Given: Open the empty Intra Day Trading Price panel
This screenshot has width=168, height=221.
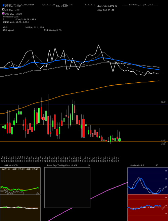Looking at the screenshot, I should pos(67,188).
